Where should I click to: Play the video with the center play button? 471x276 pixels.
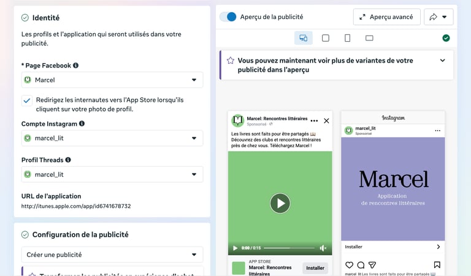[280, 204]
